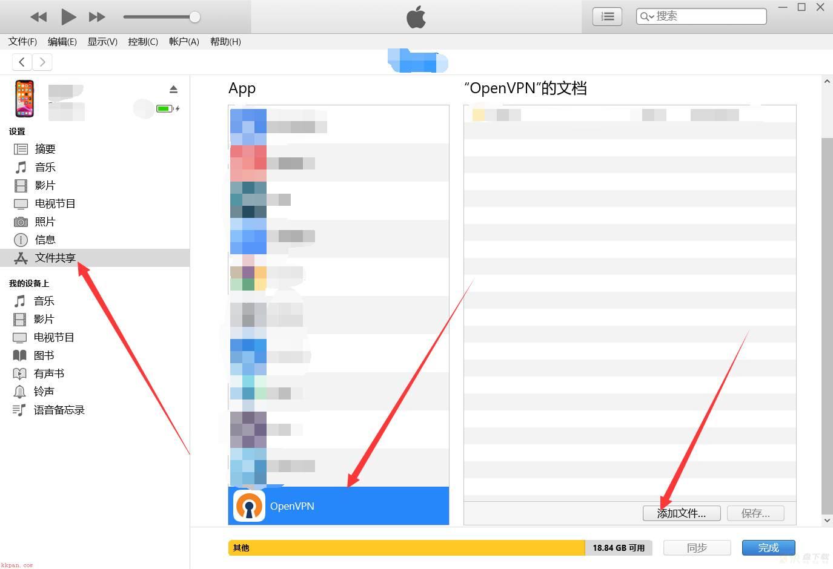Click the vertical scrollbar thumb
The image size is (833, 569).
827,326
